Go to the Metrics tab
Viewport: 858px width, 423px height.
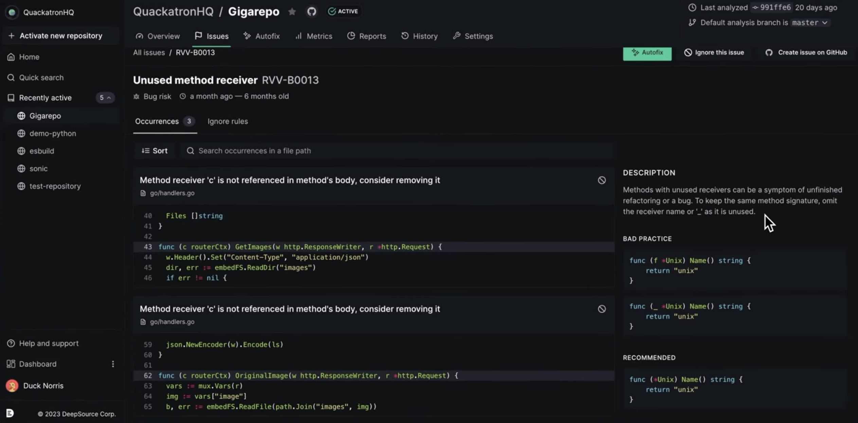(x=314, y=36)
